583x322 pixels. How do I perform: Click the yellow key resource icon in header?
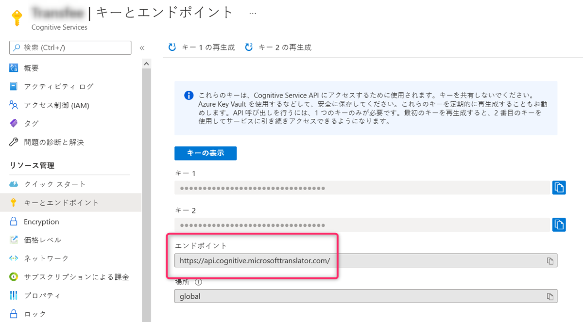click(x=17, y=18)
